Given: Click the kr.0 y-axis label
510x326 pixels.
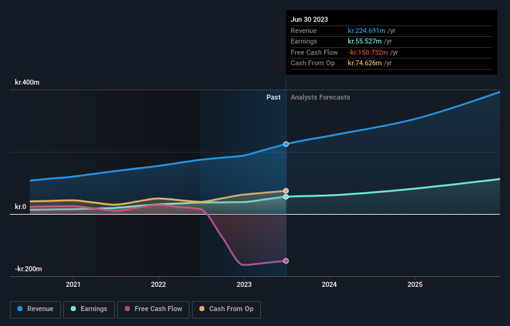Looking at the screenshot, I should tap(20, 207).
